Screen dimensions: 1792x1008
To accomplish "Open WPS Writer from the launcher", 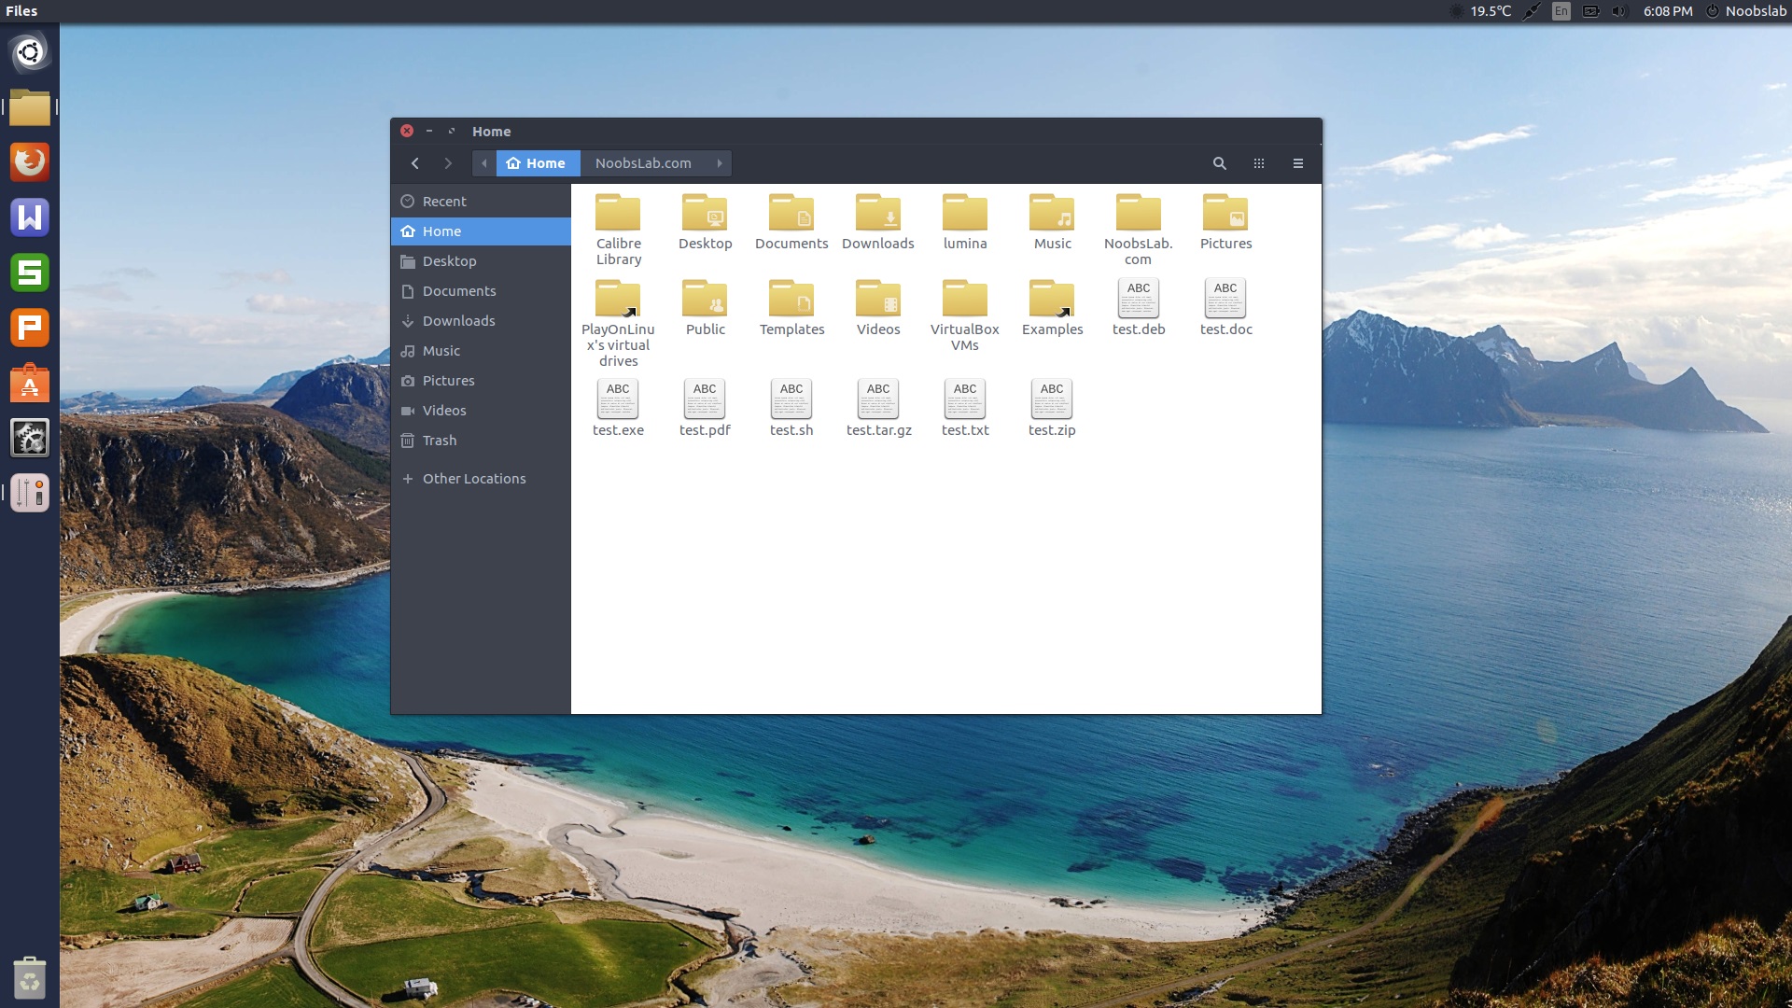I will (x=30, y=217).
